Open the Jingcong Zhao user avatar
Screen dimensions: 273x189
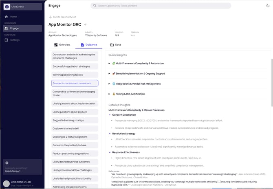click(7, 184)
